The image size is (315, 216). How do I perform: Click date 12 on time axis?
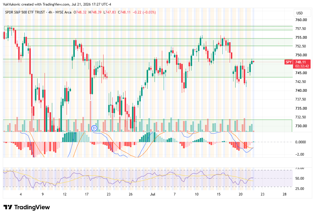tap(65, 194)
